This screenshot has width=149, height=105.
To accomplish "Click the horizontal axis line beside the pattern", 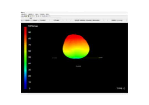I will 91,58.
